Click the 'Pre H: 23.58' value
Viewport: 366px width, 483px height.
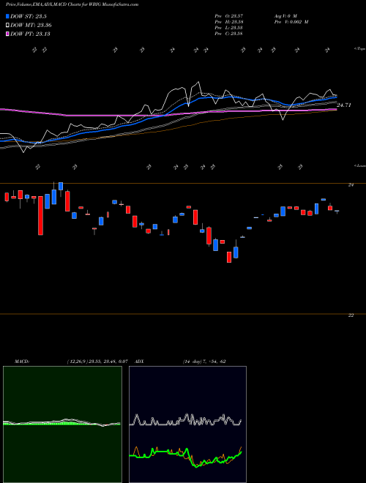point(228,22)
